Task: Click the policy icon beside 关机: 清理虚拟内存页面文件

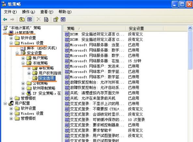Action: tap(67, 93)
